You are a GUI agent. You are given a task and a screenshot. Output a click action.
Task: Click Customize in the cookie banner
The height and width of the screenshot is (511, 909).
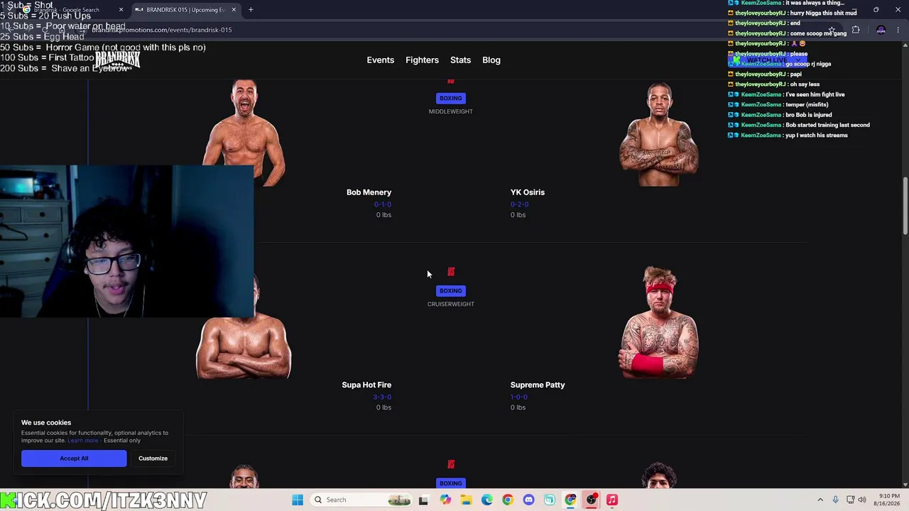click(x=153, y=458)
